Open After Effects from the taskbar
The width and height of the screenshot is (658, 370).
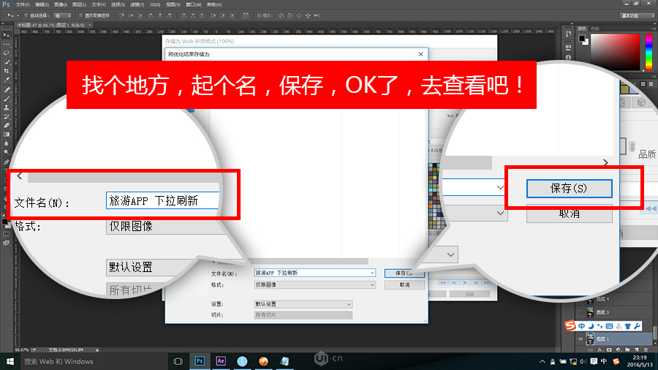click(x=221, y=361)
